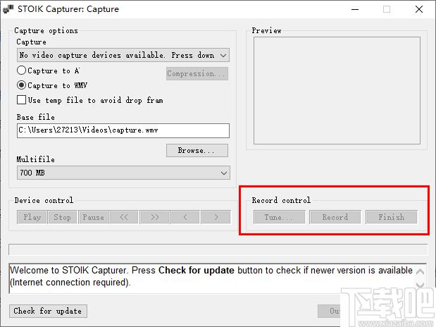The image size is (436, 327).
Task: Click the step back < button
Action: pos(185,217)
